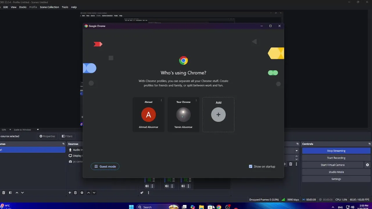This screenshot has height=209, width=372.
Task: Click the preview zoom plus icon
Action: coord(10,130)
